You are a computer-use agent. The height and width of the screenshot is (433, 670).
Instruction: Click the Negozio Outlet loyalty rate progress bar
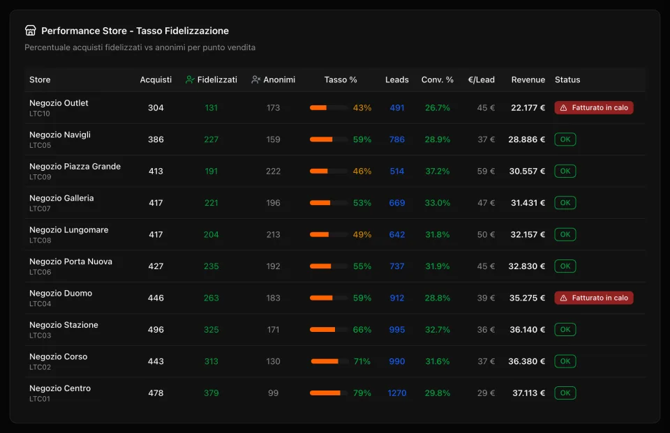pos(329,107)
